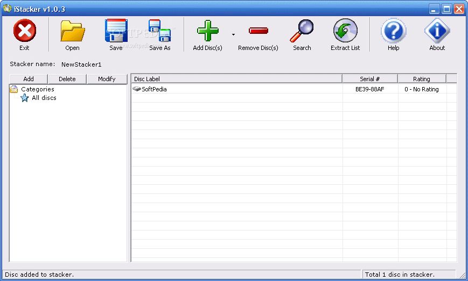
Task: Click the star icon beside All discs
Action: point(24,98)
